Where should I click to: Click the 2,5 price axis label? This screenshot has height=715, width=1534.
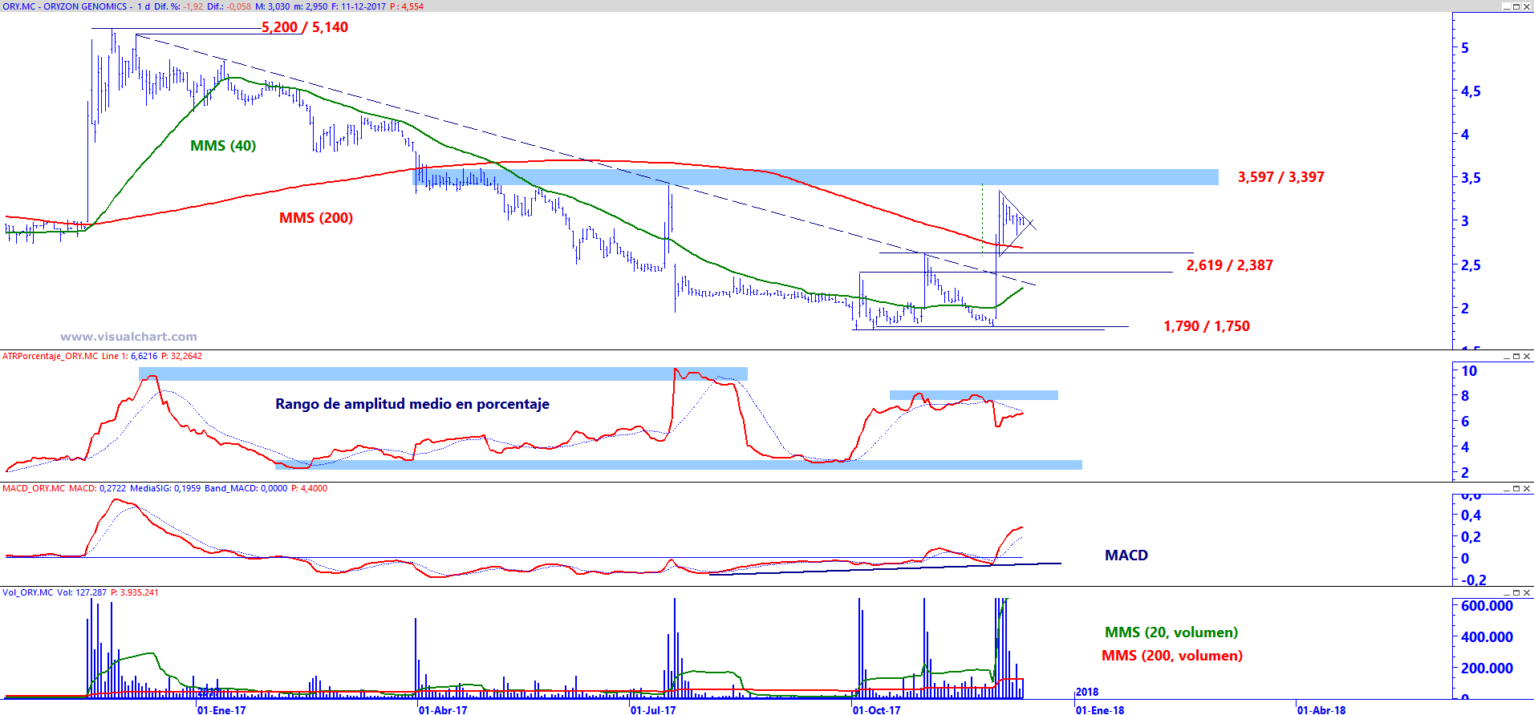pyautogui.click(x=1471, y=265)
